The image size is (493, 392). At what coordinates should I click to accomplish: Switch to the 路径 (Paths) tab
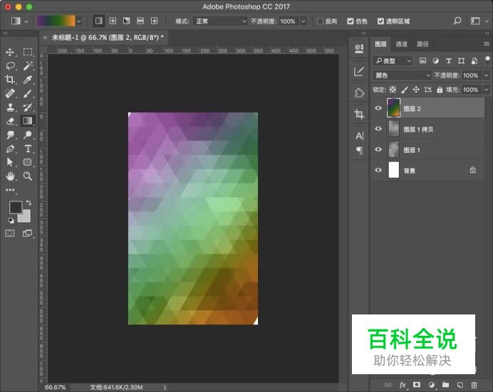coord(422,44)
